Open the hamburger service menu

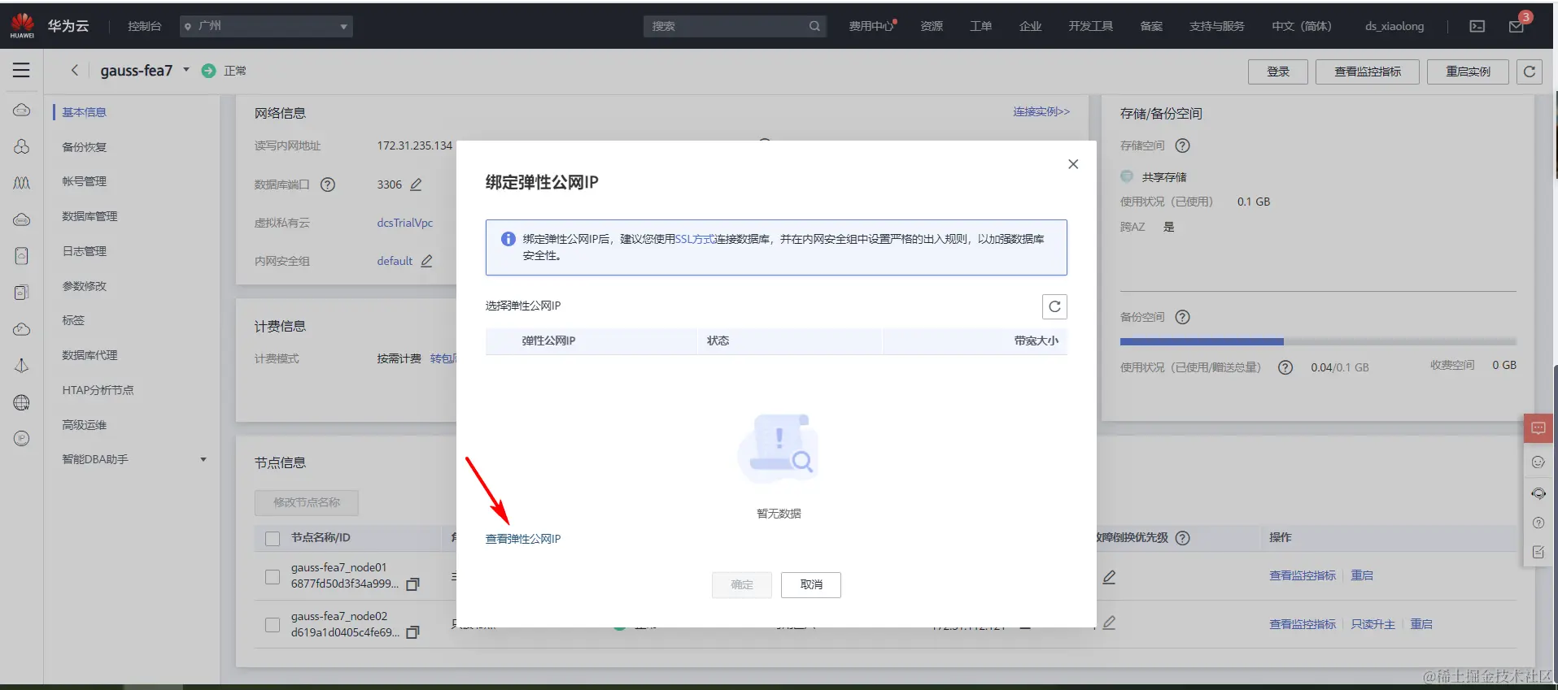click(21, 71)
